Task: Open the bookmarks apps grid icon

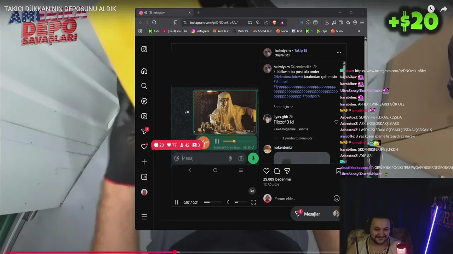Action: 140,31
